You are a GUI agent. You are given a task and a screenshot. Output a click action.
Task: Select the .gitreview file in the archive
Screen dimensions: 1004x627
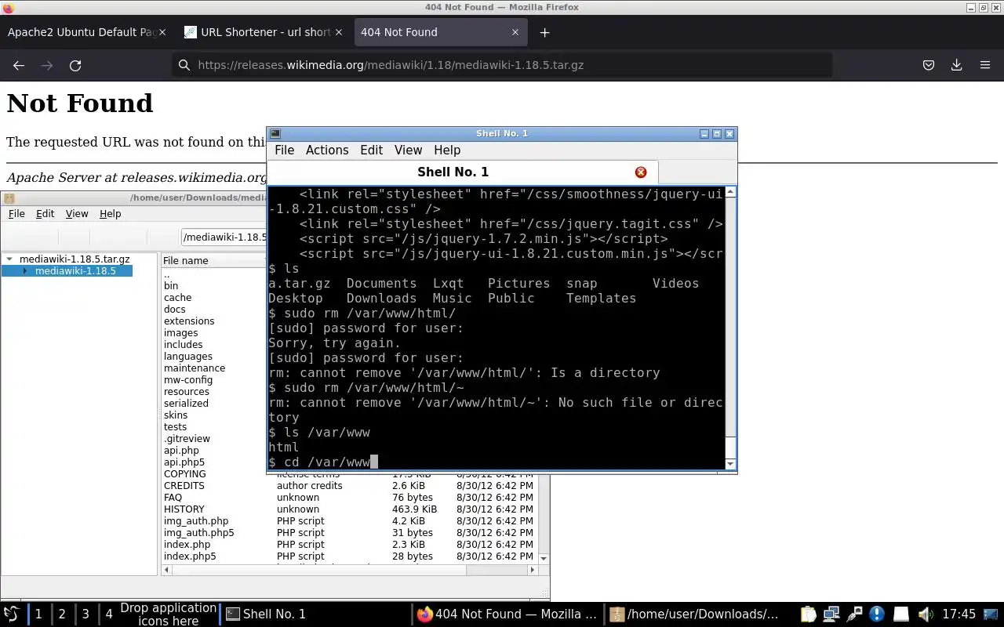(187, 439)
